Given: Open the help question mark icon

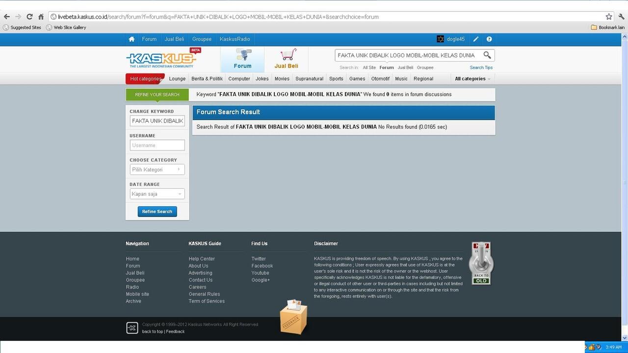Looking at the screenshot, I should 489,39.
